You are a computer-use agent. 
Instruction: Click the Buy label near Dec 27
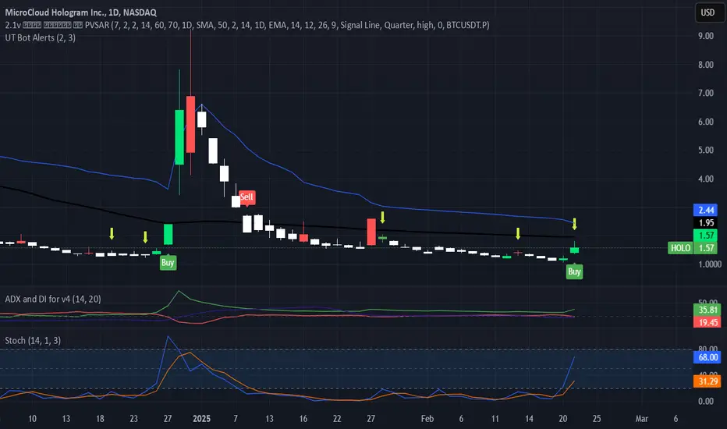click(x=168, y=263)
